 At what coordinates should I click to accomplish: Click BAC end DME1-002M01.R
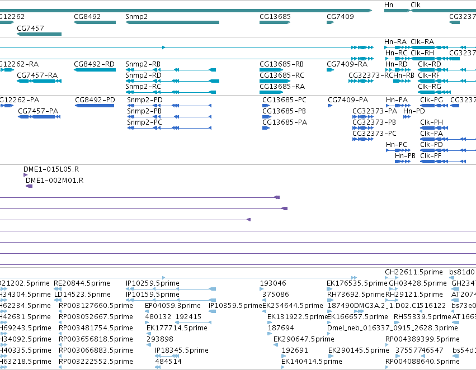pyautogui.click(x=55, y=181)
